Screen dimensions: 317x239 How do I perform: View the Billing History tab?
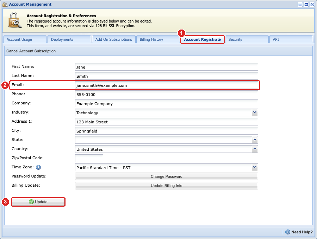(x=158, y=39)
